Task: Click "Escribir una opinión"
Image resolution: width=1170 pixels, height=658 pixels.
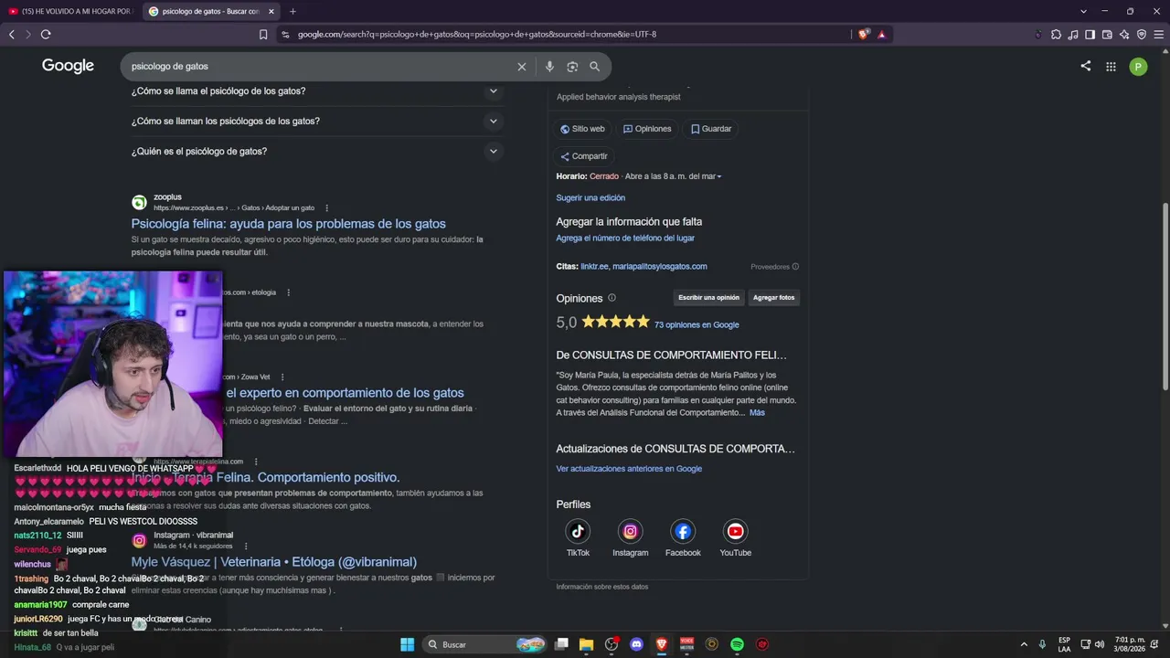Action: click(x=708, y=298)
